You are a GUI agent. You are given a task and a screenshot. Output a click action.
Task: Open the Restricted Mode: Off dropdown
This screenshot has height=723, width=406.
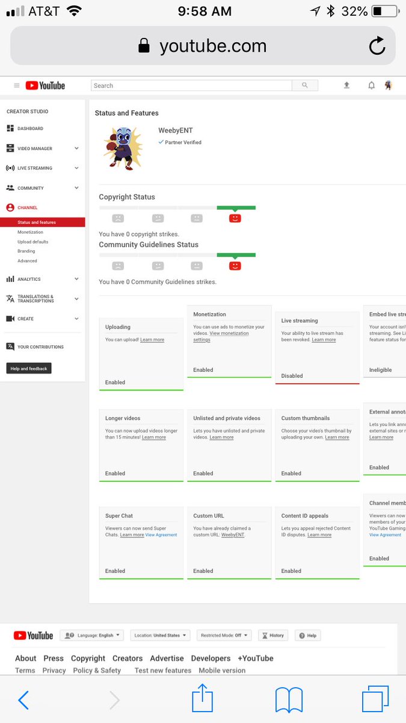225,635
